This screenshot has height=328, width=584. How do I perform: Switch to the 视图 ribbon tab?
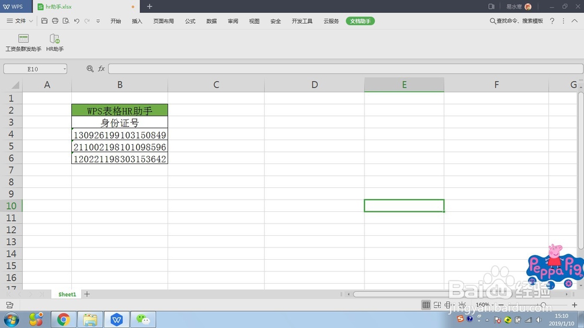pyautogui.click(x=254, y=21)
